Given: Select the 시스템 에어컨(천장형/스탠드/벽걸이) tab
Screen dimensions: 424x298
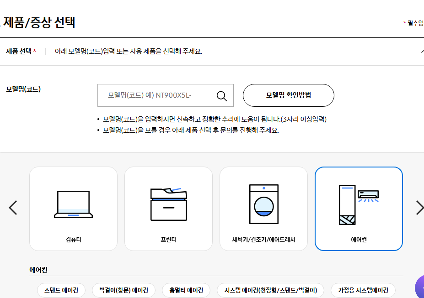Looking at the screenshot, I should click(271, 290).
